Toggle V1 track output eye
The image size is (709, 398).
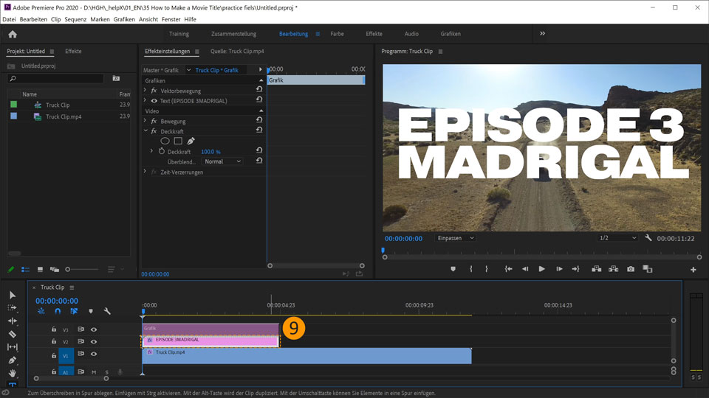94,354
